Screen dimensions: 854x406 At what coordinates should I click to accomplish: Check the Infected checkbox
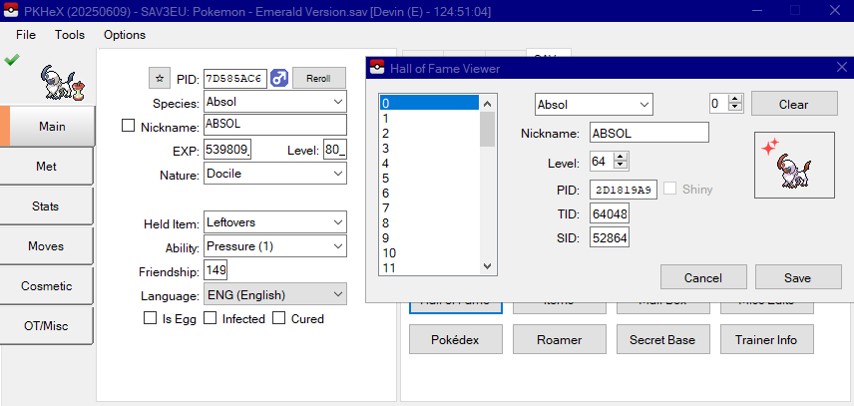coord(211,318)
